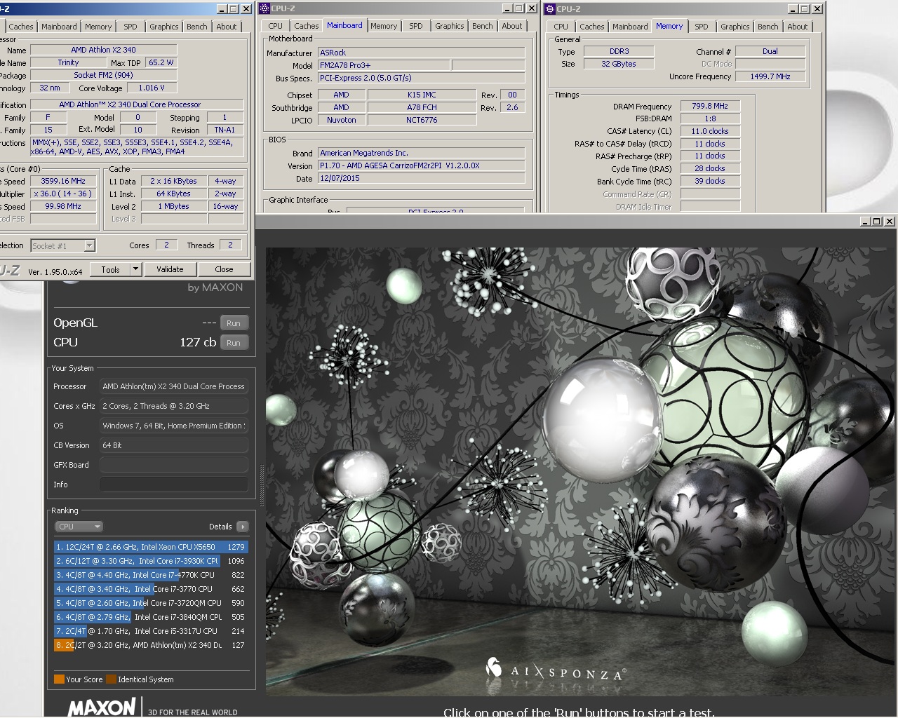The image size is (898, 718).
Task: Select SPD tab in middle CPU-Z window
Action: (416, 26)
